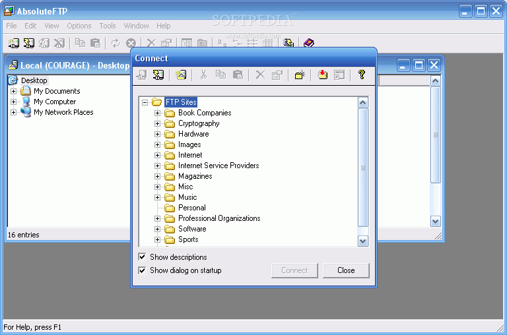Image resolution: width=507 pixels, height=335 pixels.
Task: Click the Properties icon in main toolbar
Action: [166, 43]
